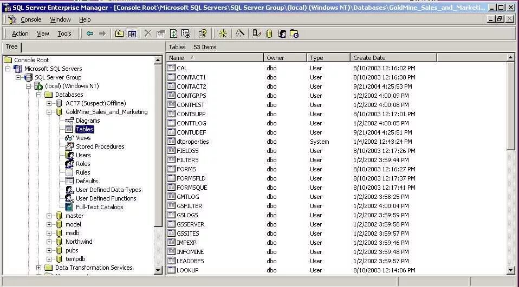Open the Tools menu
The image size is (519, 287).
pyautogui.click(x=64, y=34)
